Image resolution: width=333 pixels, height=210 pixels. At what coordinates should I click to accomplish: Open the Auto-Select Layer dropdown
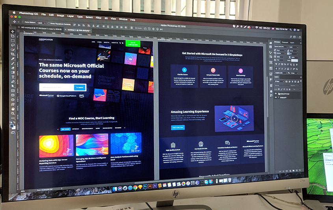(x=41, y=23)
